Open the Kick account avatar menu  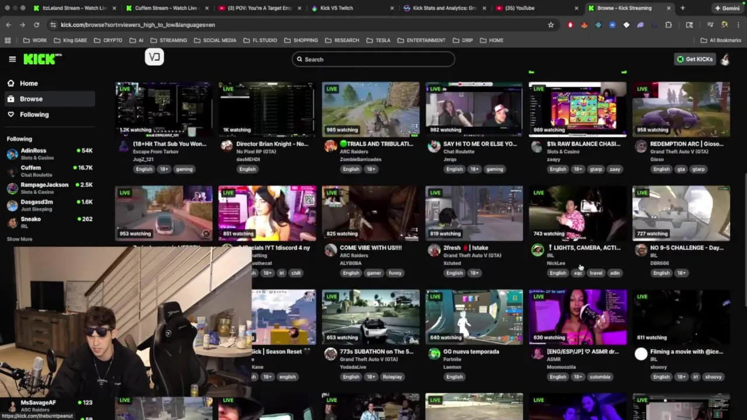coord(725,59)
